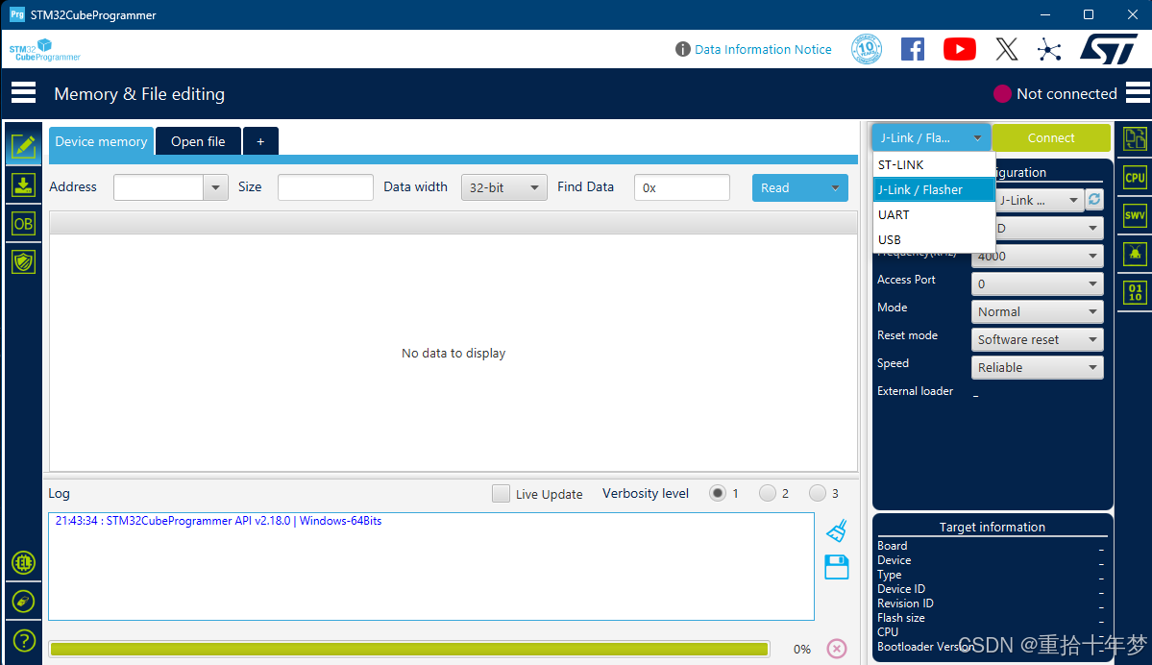Click the Find Data 0x field
The image size is (1152, 665).
tap(682, 187)
